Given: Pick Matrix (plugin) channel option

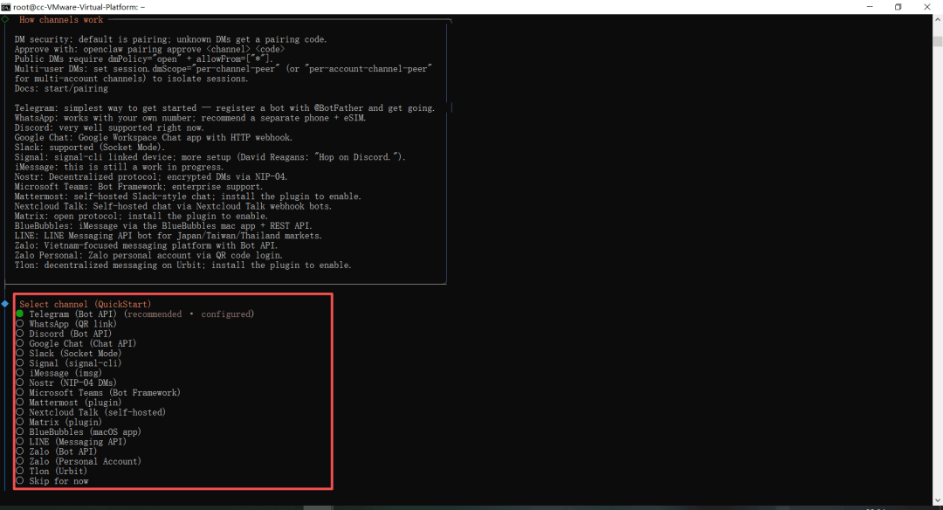Looking at the screenshot, I should 59,422.
